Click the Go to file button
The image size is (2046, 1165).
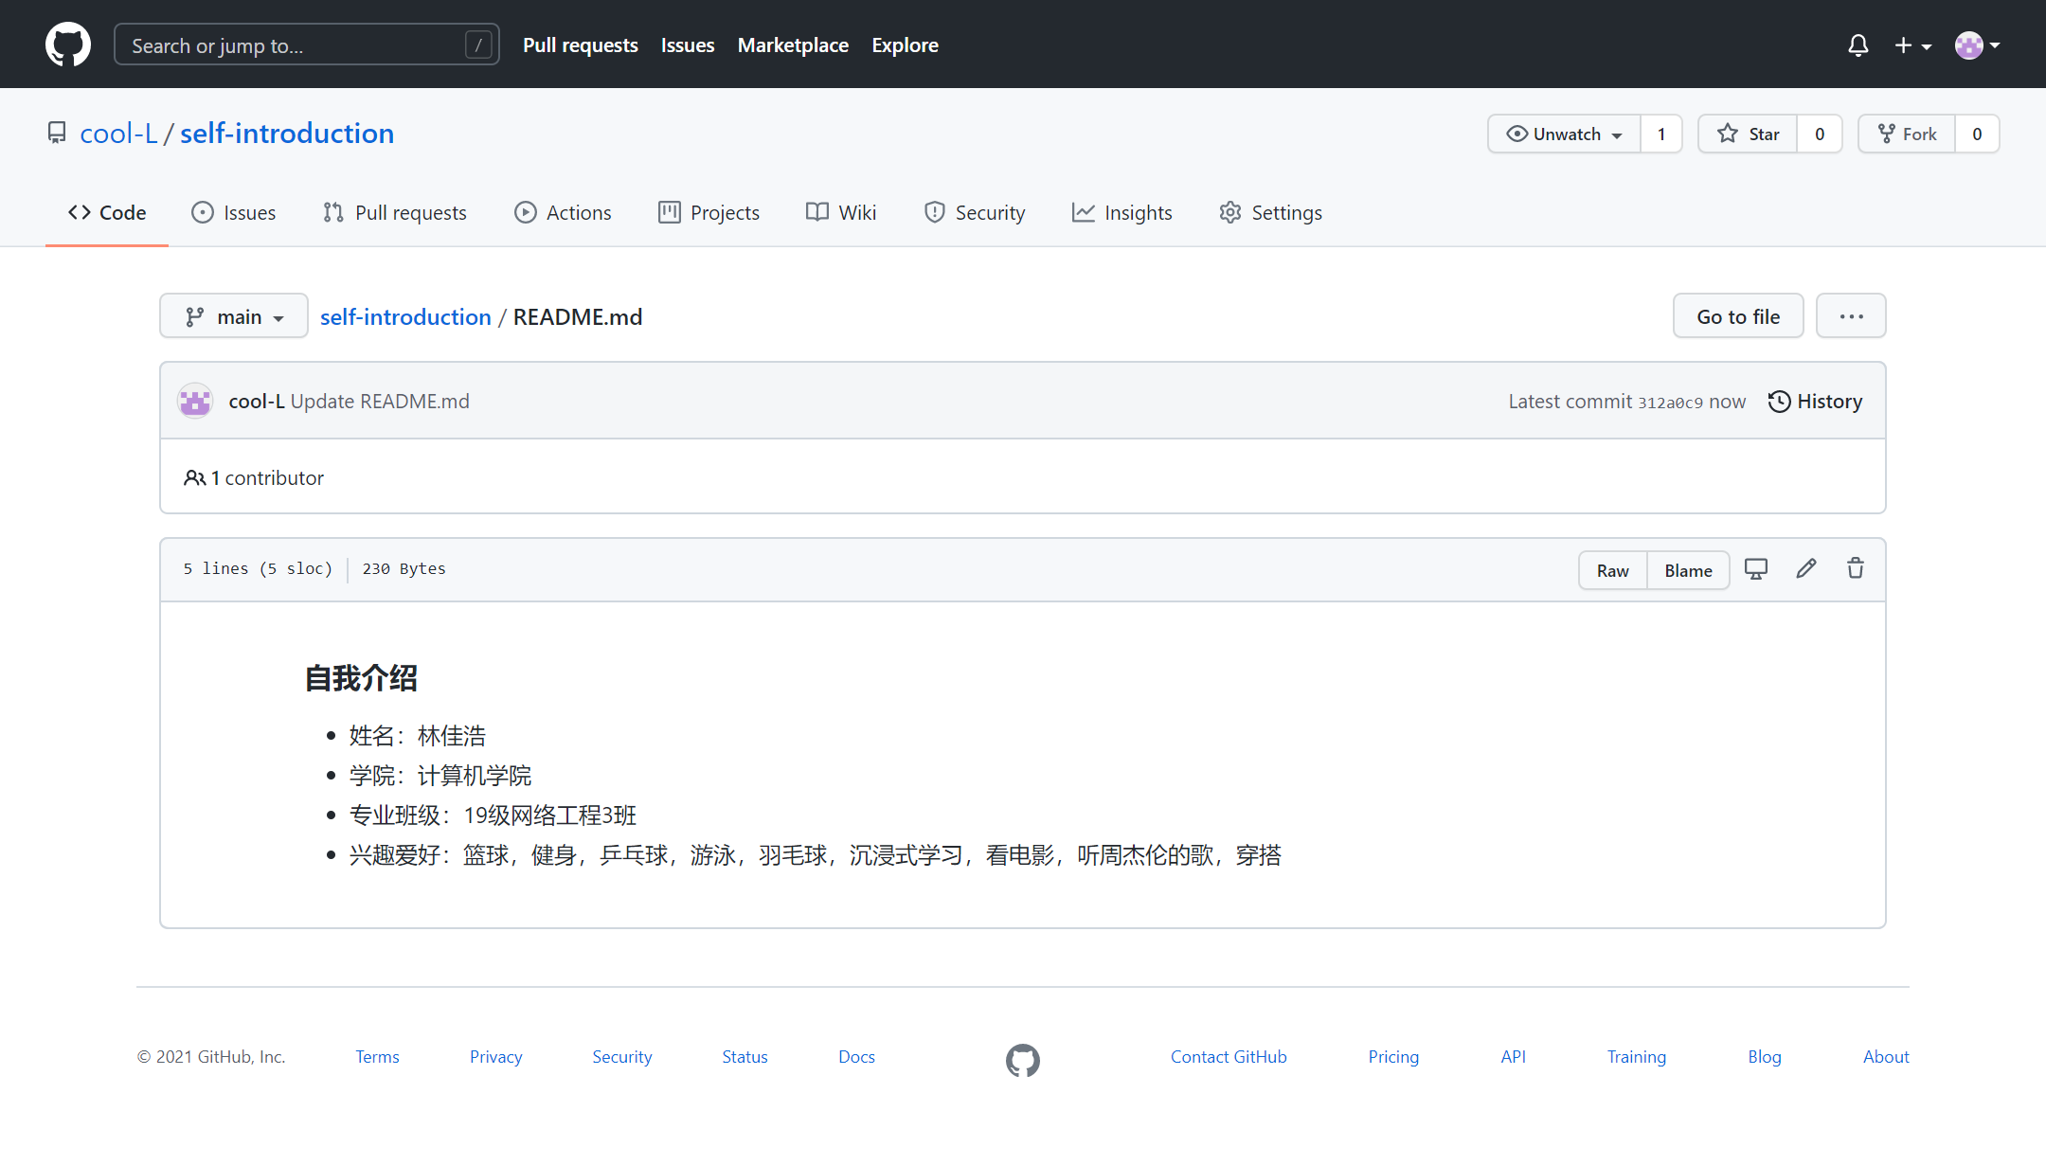(1737, 316)
